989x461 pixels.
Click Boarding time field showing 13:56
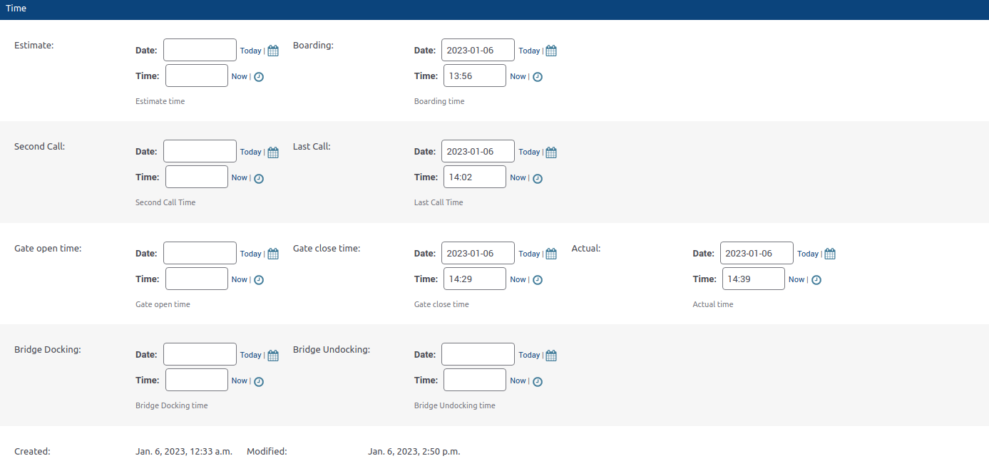474,76
